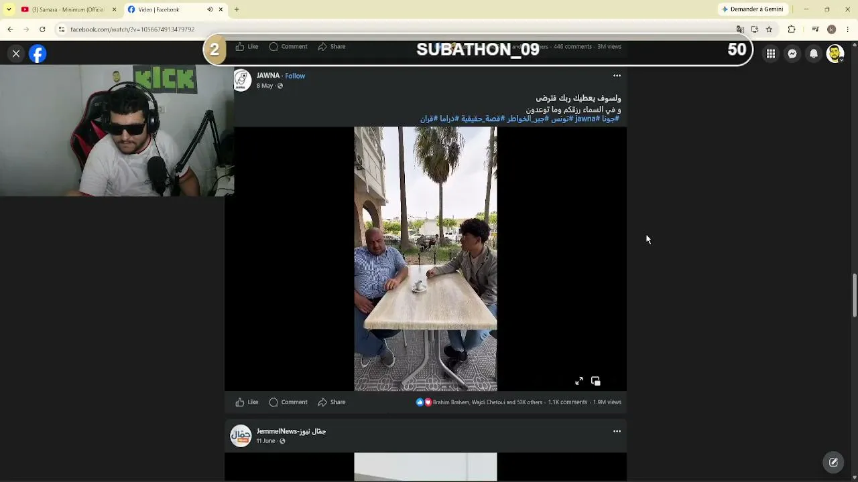
Task: Open the #دراما hashtag
Action: coord(448,118)
